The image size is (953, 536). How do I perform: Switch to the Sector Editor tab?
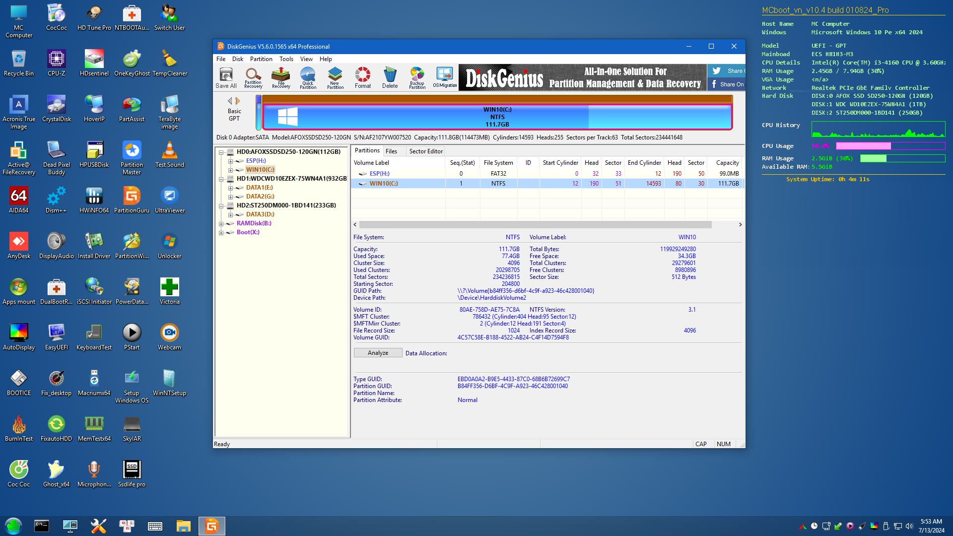tap(425, 151)
